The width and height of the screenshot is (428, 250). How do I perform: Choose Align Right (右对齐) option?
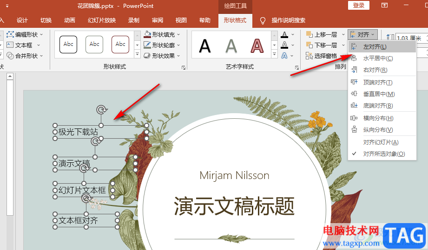pyautogui.click(x=382, y=70)
